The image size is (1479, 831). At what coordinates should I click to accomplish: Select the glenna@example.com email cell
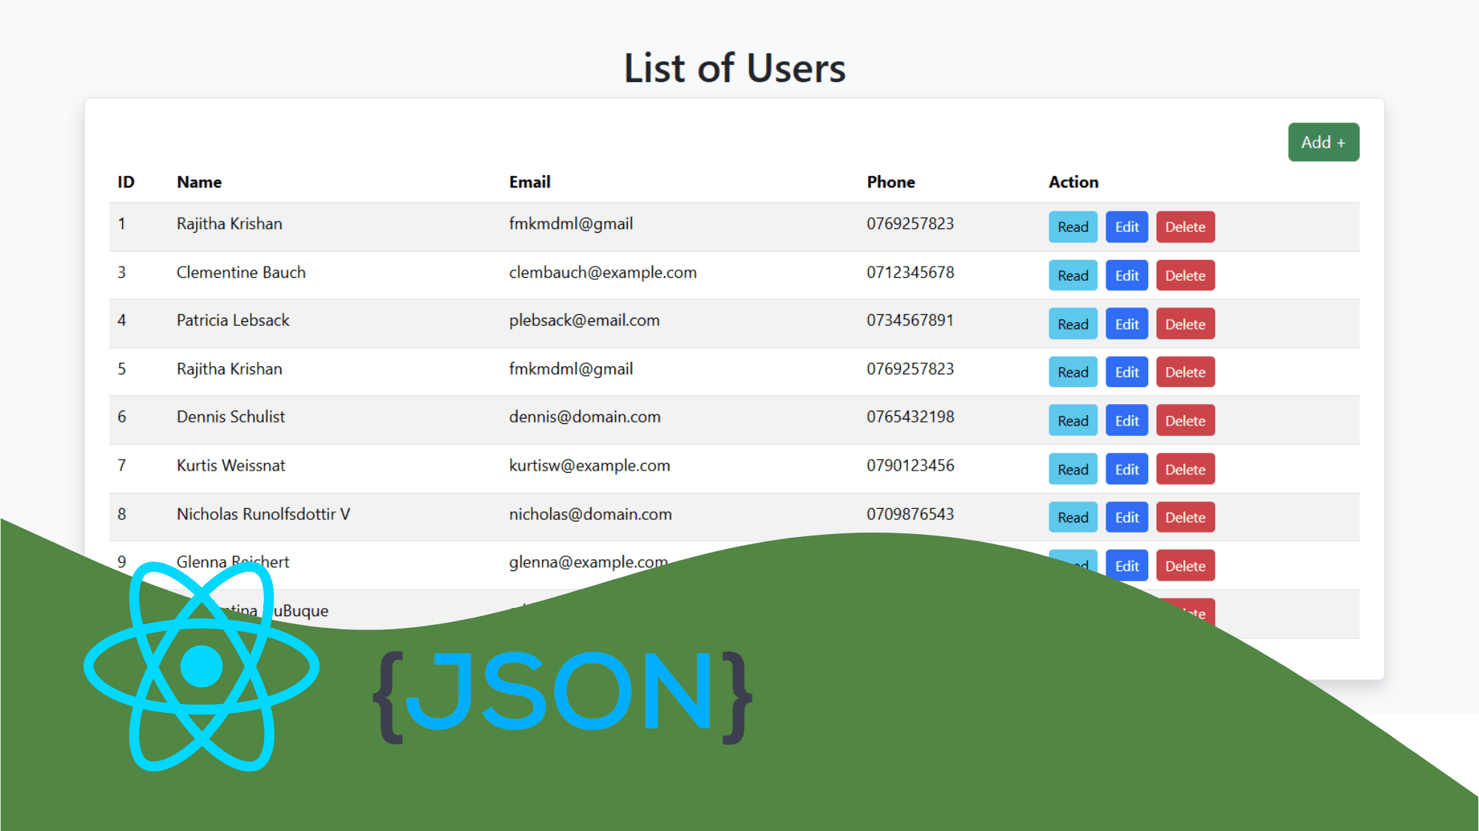click(588, 562)
